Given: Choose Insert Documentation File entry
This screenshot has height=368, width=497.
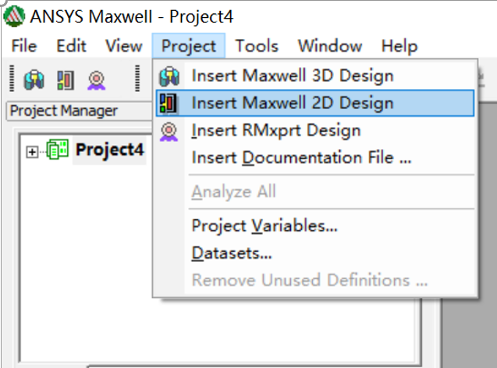Looking at the screenshot, I should pyautogui.click(x=301, y=157).
